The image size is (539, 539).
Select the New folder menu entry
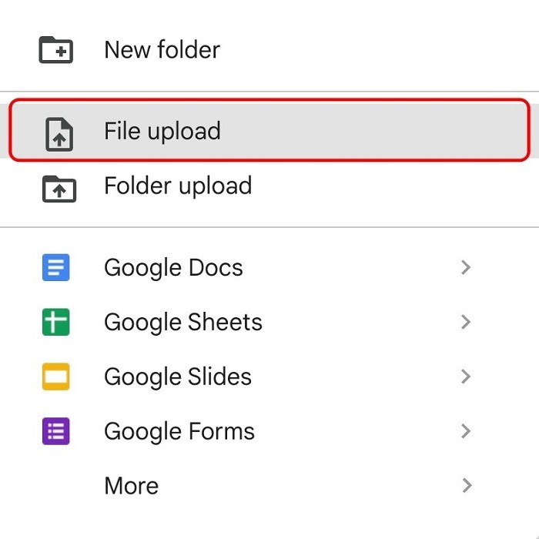coord(162,50)
